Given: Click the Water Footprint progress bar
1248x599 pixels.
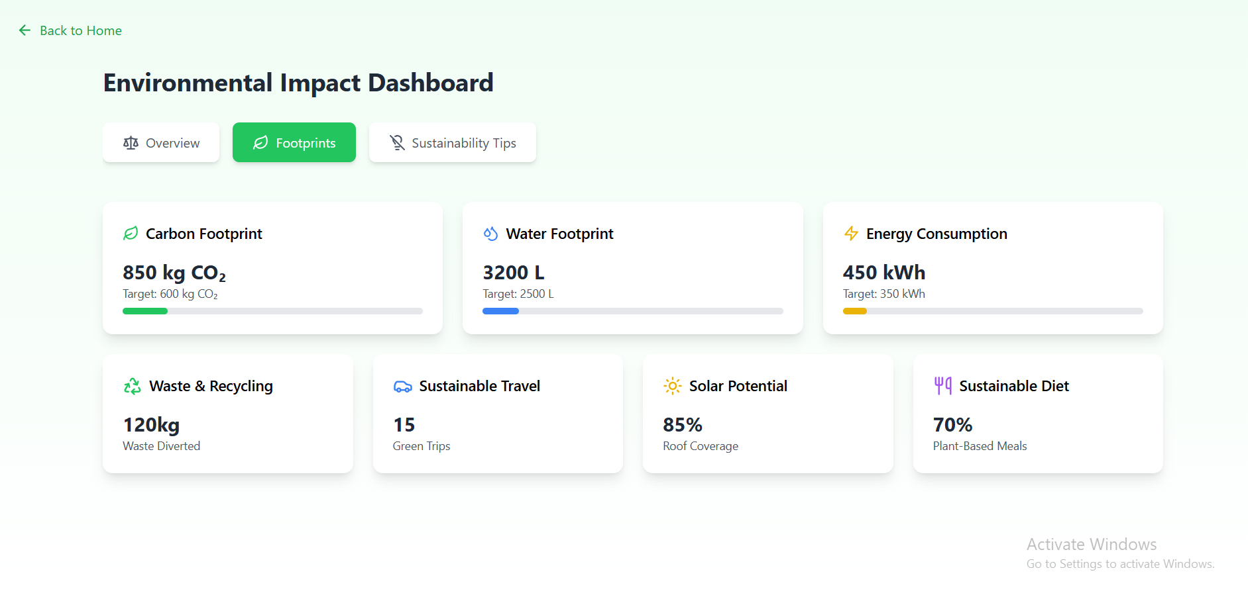Looking at the screenshot, I should [632, 311].
